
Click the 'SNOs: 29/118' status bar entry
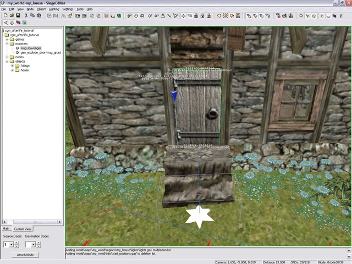(x=301, y=262)
